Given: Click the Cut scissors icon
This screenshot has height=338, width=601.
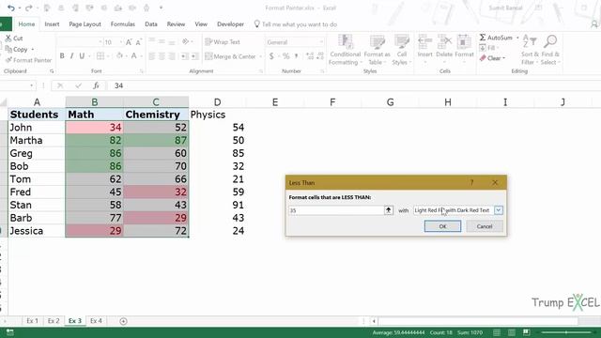Looking at the screenshot, I should click(x=8, y=38).
